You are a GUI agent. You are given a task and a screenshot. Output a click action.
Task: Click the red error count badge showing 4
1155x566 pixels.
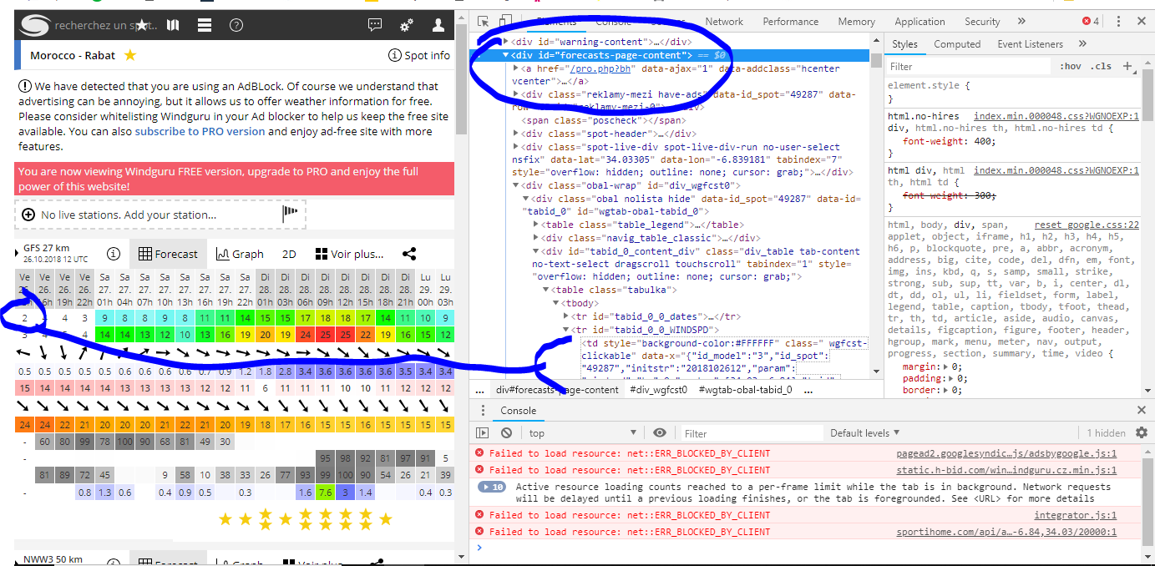click(x=1091, y=21)
